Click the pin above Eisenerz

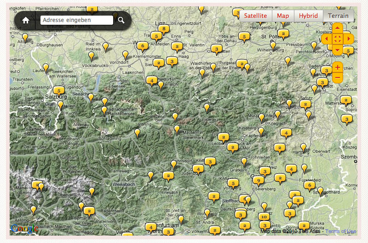(x=207, y=108)
